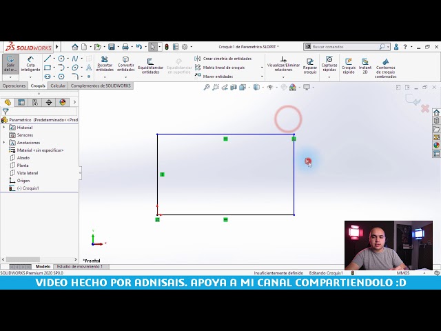This screenshot has height=331, width=441.
Task: Click Capturas rápidas button
Action: pos(329,64)
